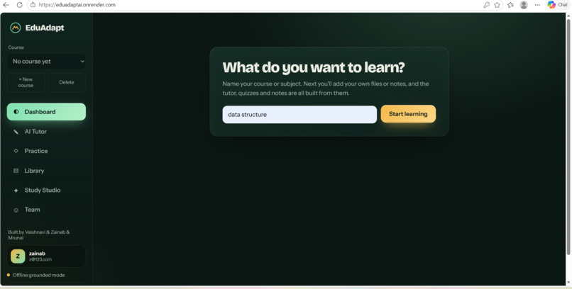The image size is (572, 289).
Task: Switch to the AI Tutor section
Action: (x=46, y=132)
